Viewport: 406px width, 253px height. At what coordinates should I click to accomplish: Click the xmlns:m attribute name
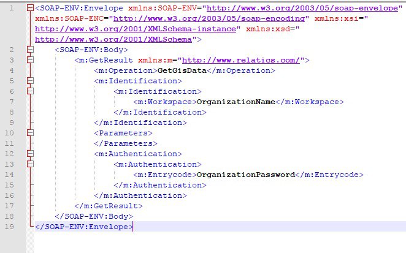click(x=155, y=60)
